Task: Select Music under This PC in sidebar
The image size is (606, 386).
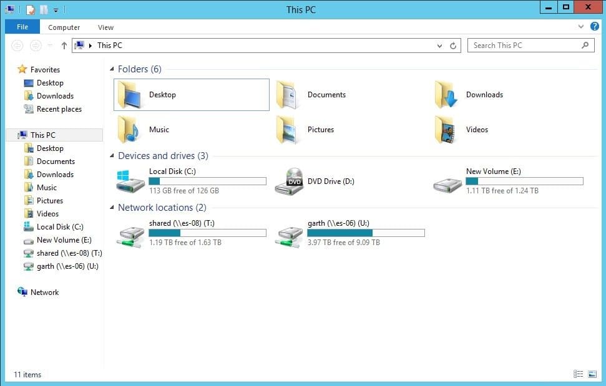Action: (x=46, y=188)
